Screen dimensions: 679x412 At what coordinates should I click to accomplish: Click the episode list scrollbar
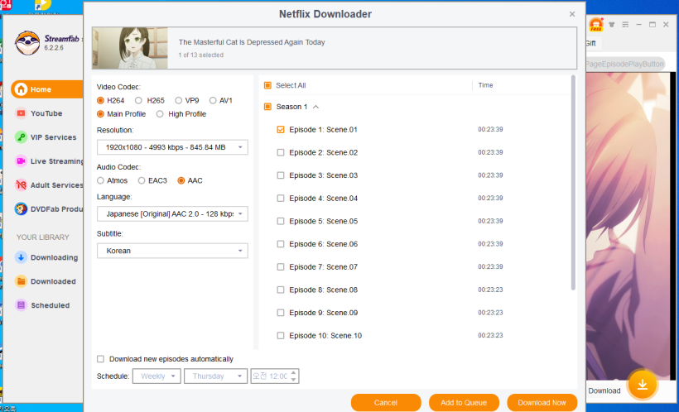[x=573, y=182]
